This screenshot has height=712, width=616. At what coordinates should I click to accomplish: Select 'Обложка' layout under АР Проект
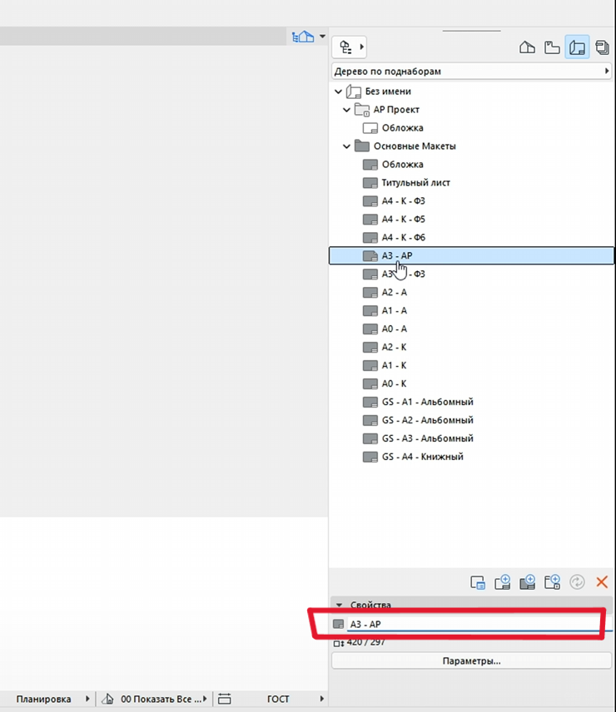[x=402, y=128]
